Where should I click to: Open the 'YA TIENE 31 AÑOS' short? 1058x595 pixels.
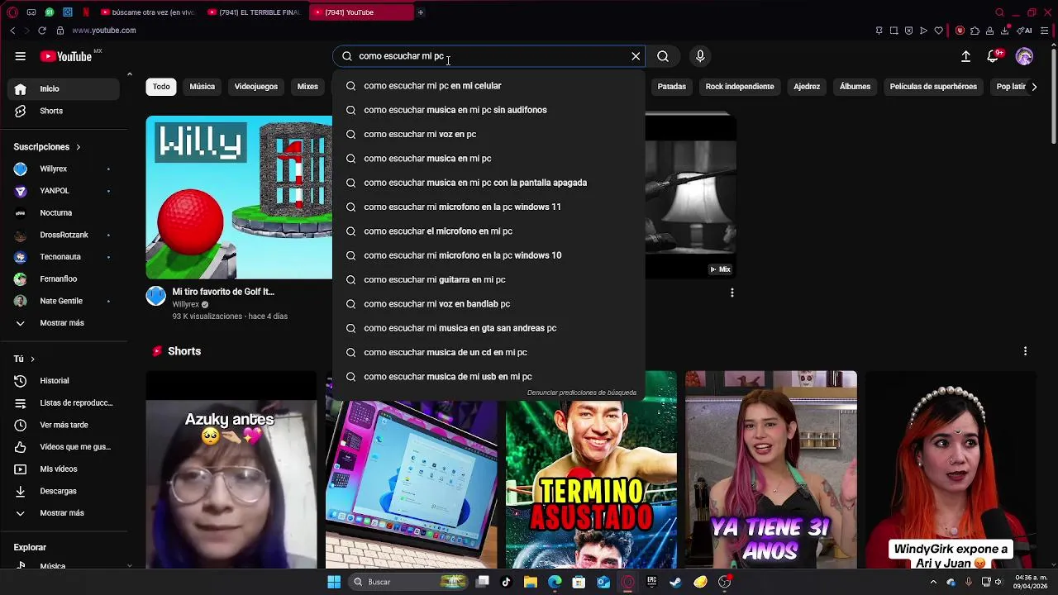coord(770,471)
